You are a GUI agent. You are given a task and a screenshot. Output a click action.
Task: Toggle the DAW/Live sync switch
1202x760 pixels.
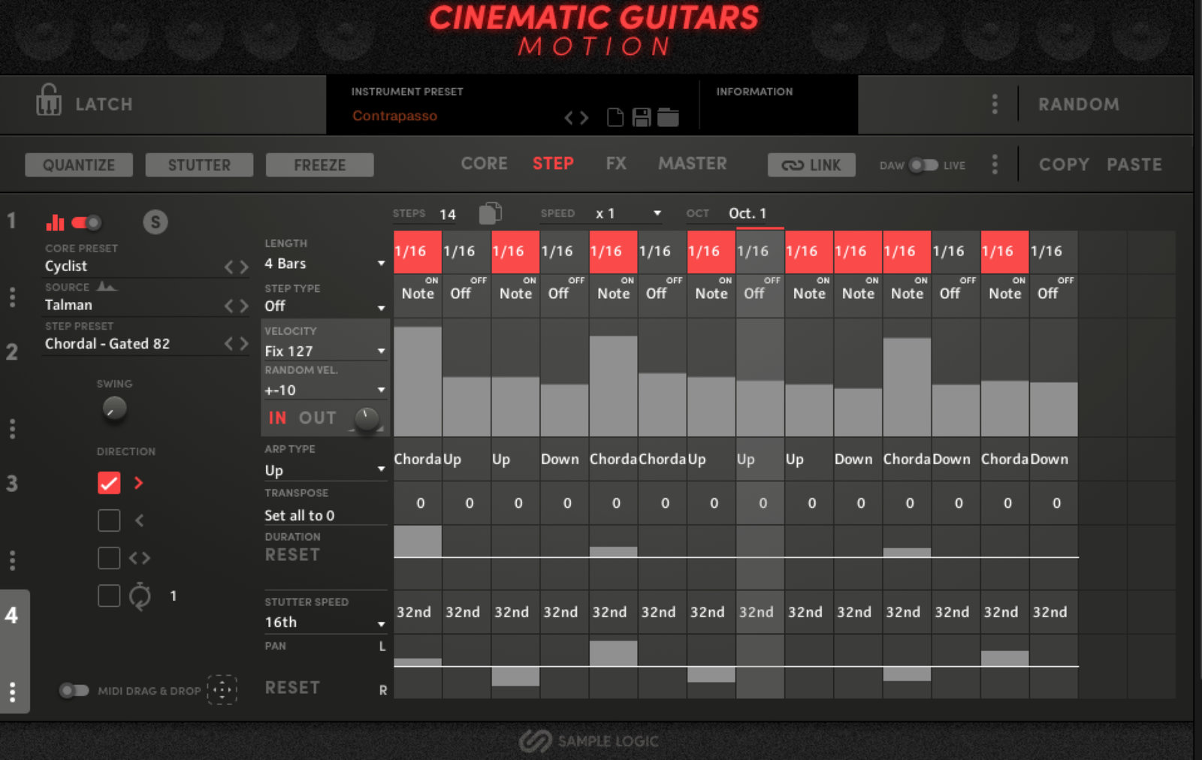click(923, 165)
